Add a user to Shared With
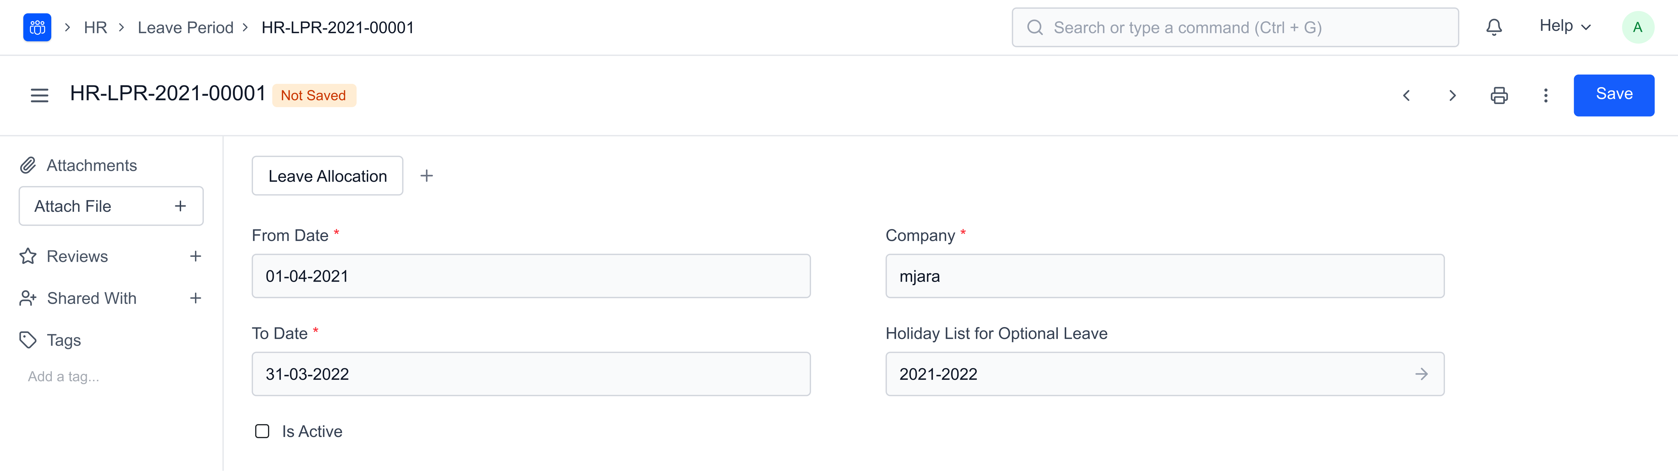Screen dimensions: 1678x471 pos(195,298)
